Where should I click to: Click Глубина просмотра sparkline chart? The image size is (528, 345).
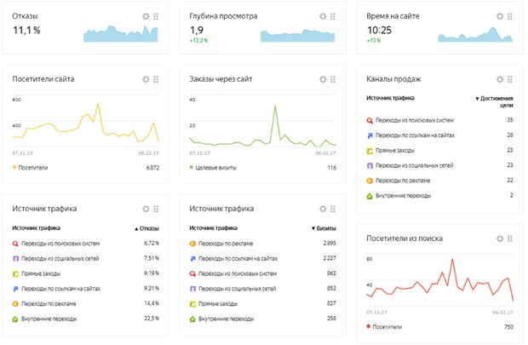pos(298,36)
